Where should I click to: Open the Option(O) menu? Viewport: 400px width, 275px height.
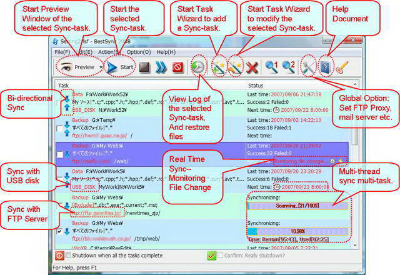[x=139, y=52]
